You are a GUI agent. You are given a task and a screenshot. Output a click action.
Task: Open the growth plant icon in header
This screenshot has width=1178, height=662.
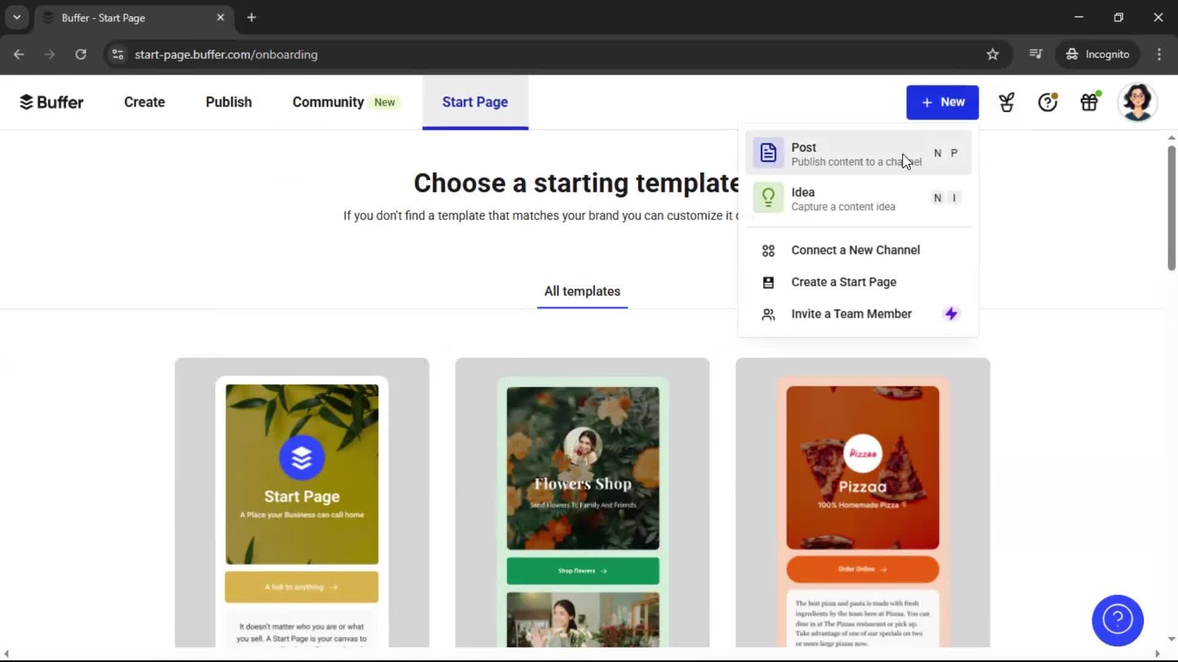[x=1006, y=102]
